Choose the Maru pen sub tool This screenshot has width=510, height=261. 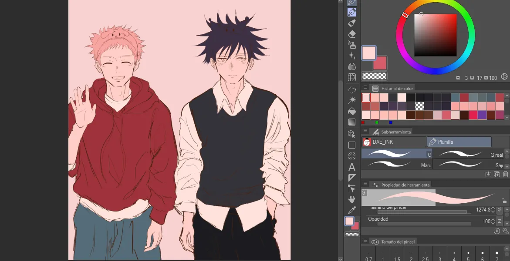point(397,164)
